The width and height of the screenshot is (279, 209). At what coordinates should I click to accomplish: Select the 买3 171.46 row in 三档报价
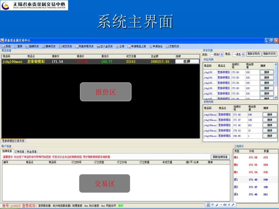click(256, 194)
